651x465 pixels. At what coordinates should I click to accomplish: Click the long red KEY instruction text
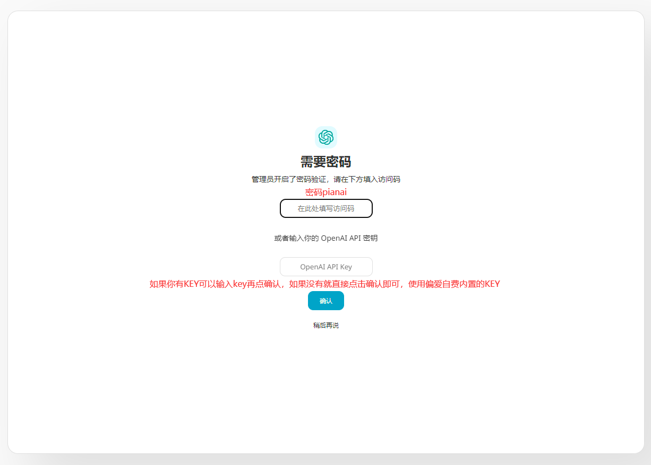[324, 284]
